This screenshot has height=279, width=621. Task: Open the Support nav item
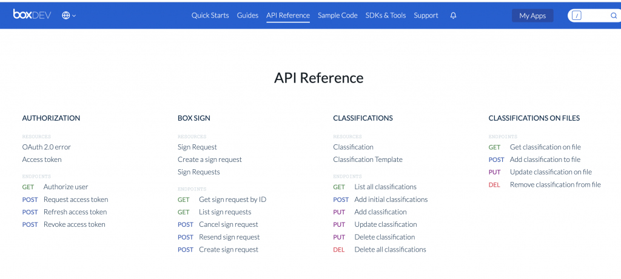click(x=426, y=15)
